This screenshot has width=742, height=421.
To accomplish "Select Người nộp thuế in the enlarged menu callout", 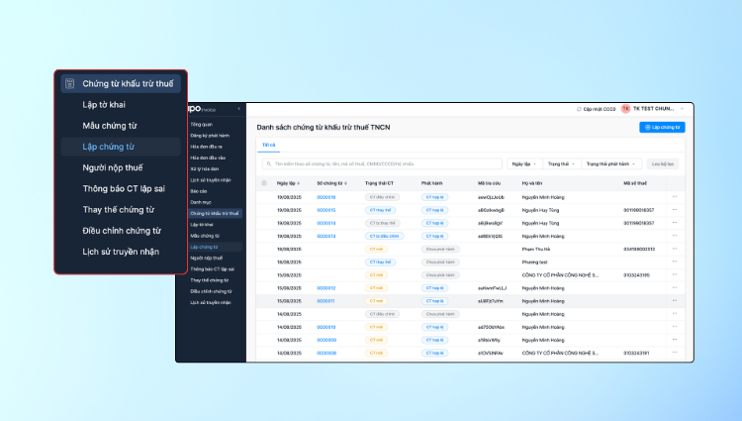I will (113, 167).
